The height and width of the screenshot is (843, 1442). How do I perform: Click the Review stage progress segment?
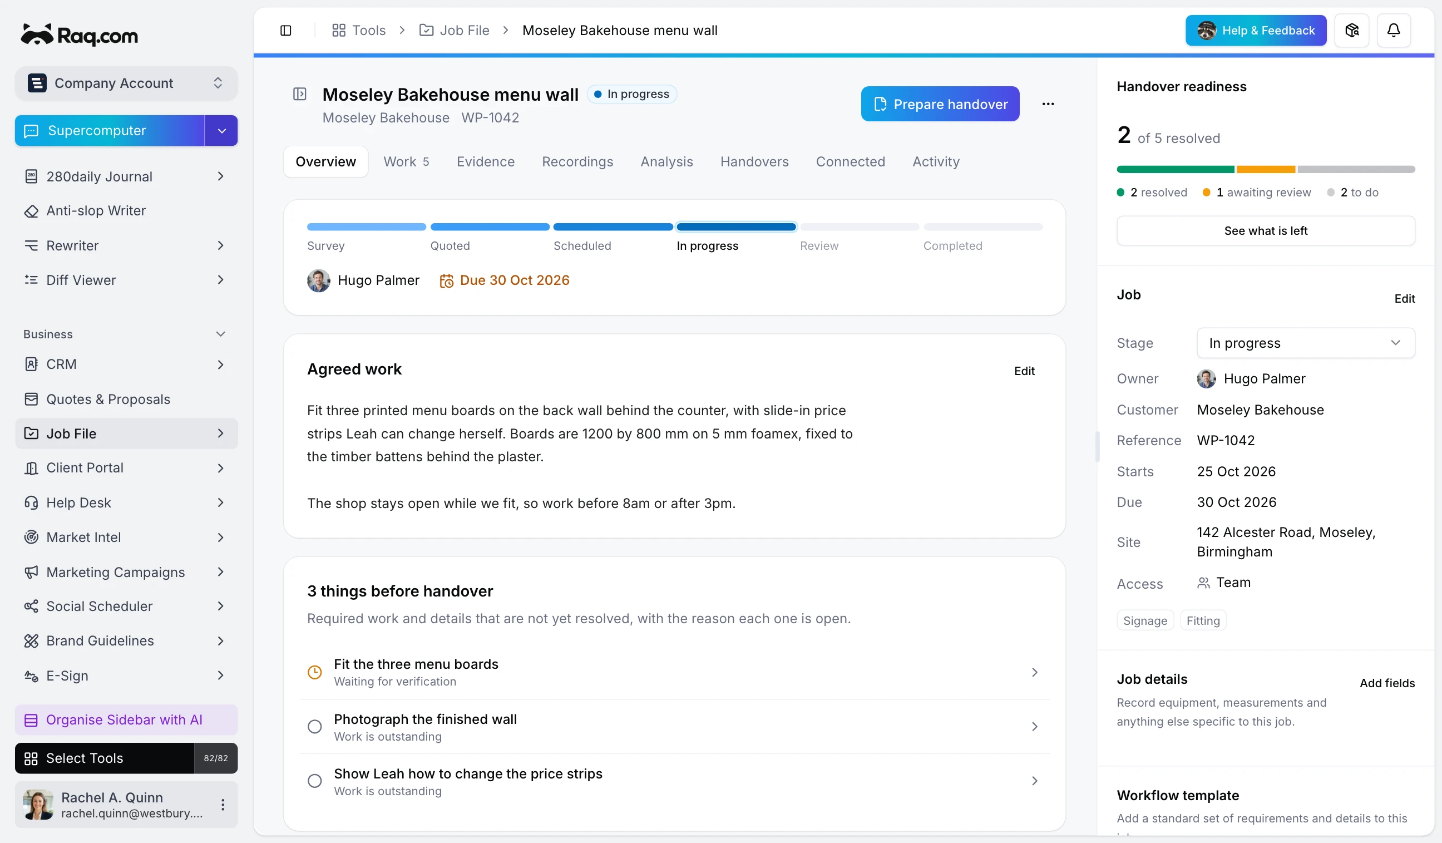point(859,227)
